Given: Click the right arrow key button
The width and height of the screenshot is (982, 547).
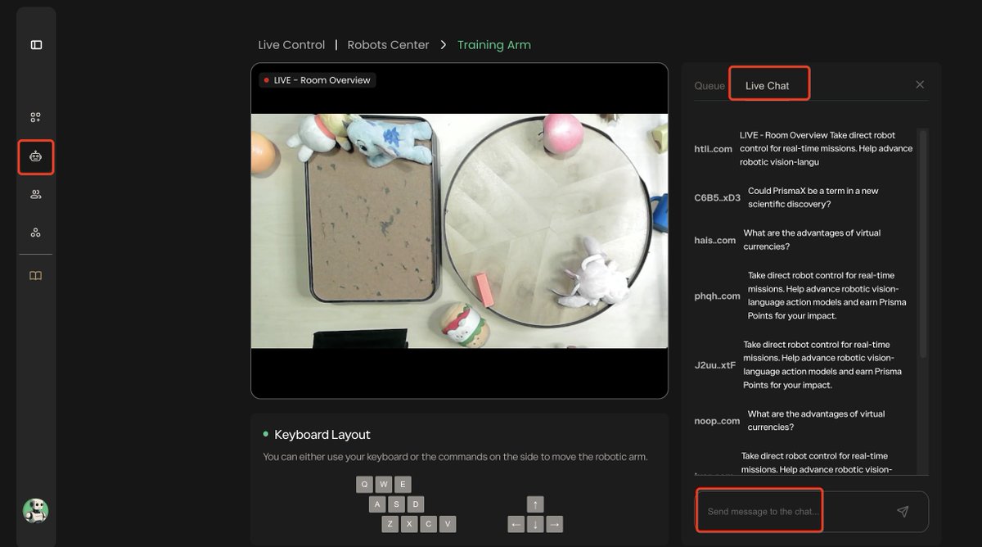Looking at the screenshot, I should tap(555, 524).
